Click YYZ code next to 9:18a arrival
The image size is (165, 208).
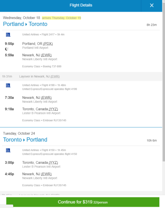tap(53, 109)
